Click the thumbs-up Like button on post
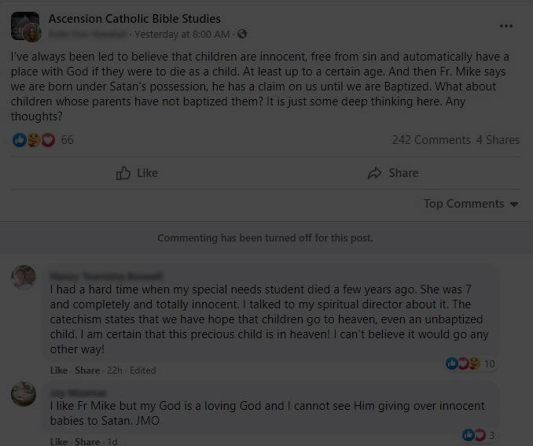Screen dimensions: 533x446 137,173
